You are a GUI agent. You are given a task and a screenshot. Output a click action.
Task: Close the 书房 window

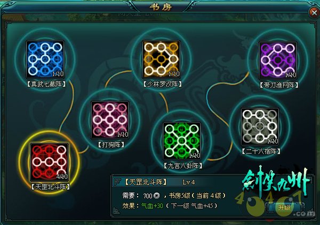pyautogui.click(x=314, y=13)
